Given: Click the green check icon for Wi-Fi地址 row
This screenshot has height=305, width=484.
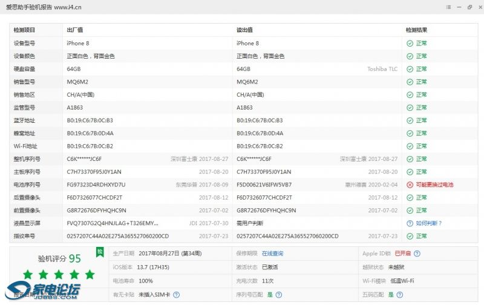Looking at the screenshot, I should (x=410, y=146).
